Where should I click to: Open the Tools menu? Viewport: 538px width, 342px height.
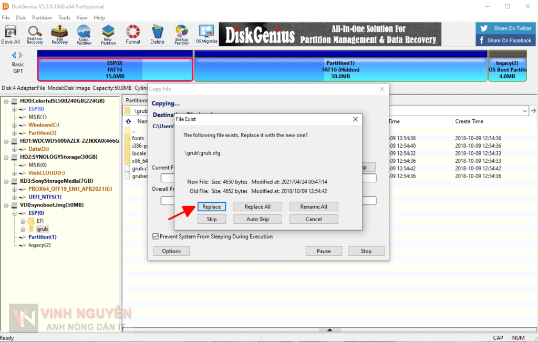[x=64, y=18]
